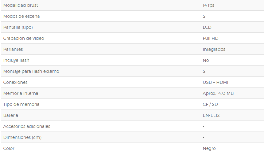
Task: Click the Incluye flash label
Action: tap(16, 60)
